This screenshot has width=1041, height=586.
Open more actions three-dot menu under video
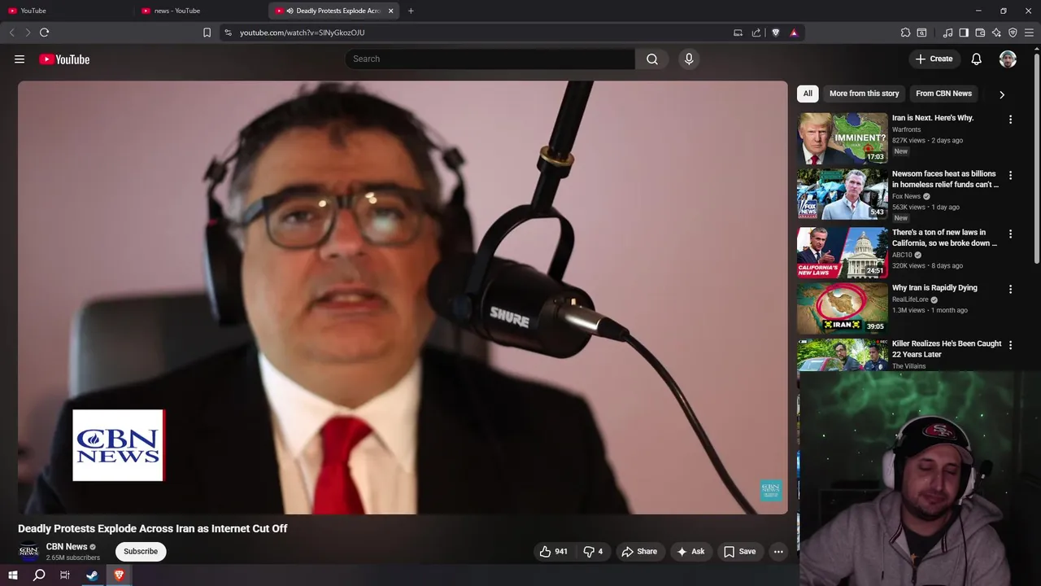778,551
